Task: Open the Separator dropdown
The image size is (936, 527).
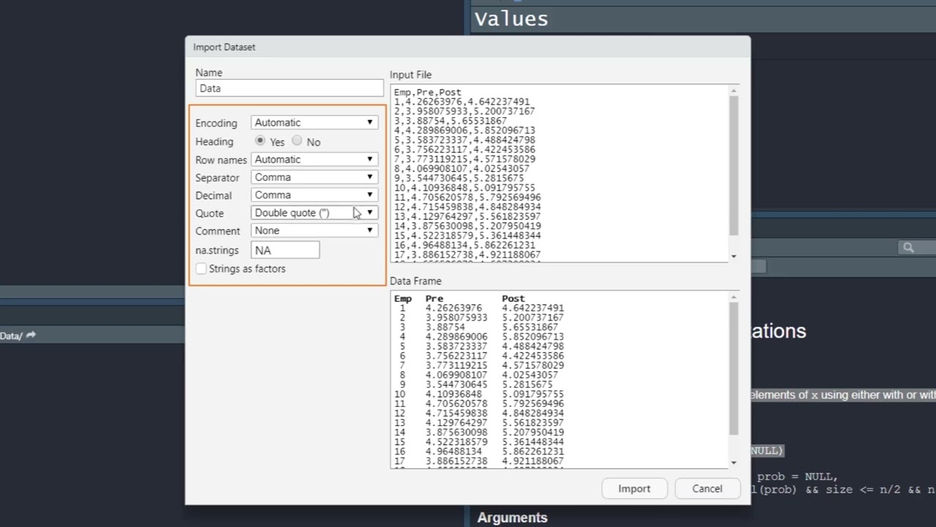Action: point(314,177)
